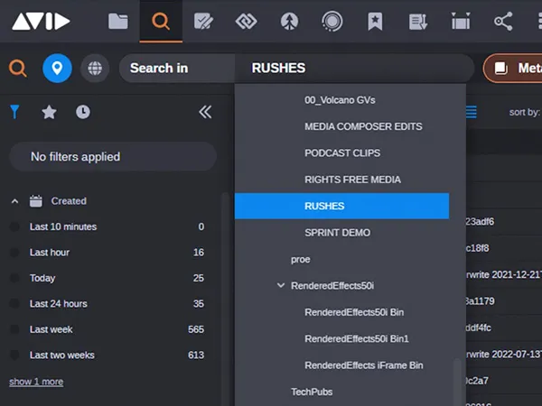Click result rwrite 2021-12-21
The width and height of the screenshot is (542, 406).
tap(503, 274)
